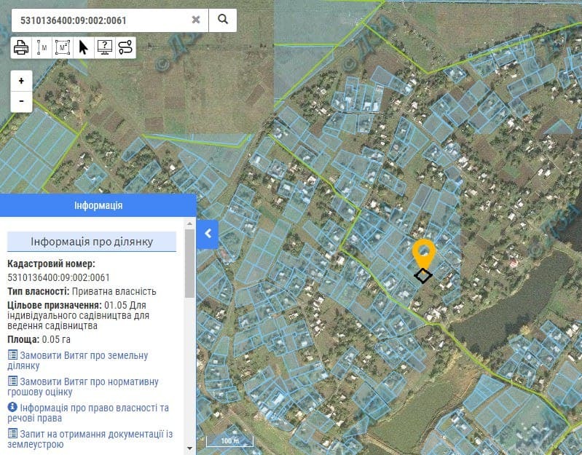Image resolution: width=582 pixels, height=455 pixels.
Task: Open the Інформація panel tab
Action: pyautogui.click(x=98, y=205)
